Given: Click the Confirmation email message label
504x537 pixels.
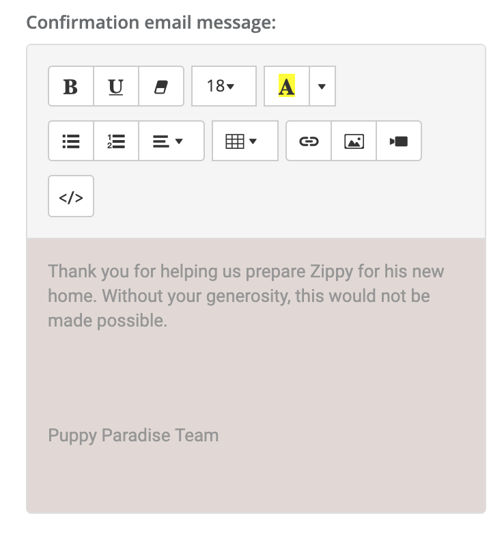Looking at the screenshot, I should tap(151, 23).
